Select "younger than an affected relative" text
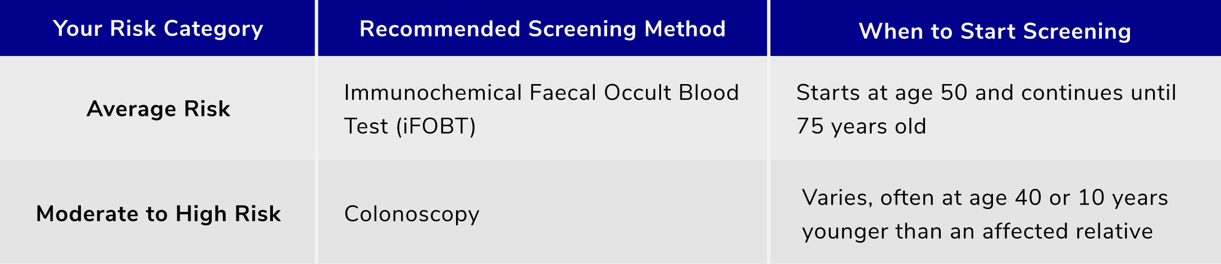 coord(977,231)
